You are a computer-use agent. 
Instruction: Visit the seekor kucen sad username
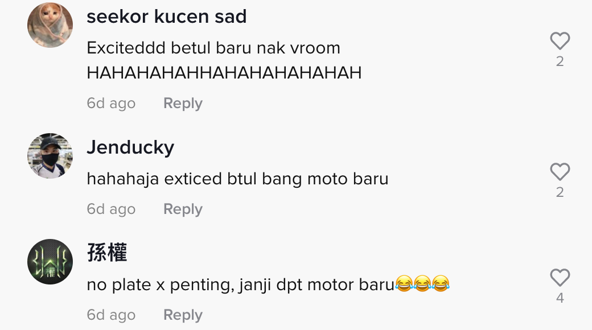click(x=166, y=16)
